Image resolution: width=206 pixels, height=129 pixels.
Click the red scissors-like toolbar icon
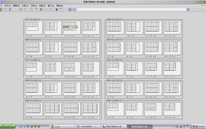click(25, 10)
